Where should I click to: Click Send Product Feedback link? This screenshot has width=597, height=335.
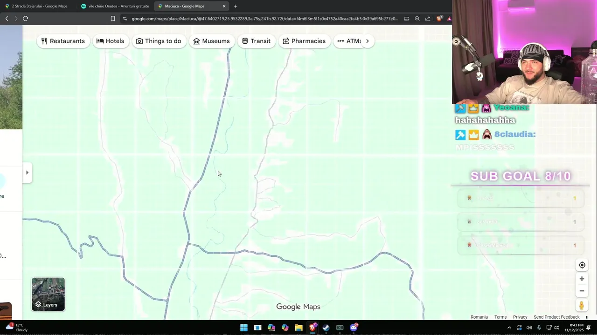click(556, 317)
